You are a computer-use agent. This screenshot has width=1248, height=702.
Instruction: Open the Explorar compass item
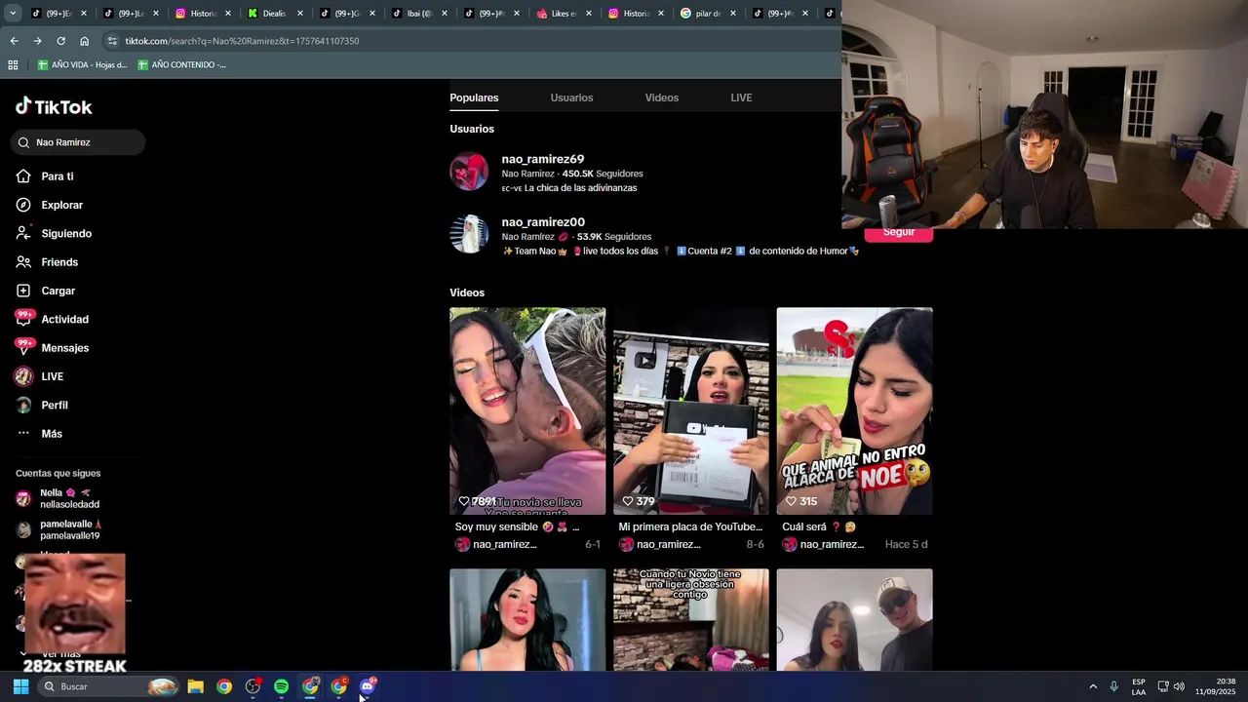pyautogui.click(x=50, y=205)
